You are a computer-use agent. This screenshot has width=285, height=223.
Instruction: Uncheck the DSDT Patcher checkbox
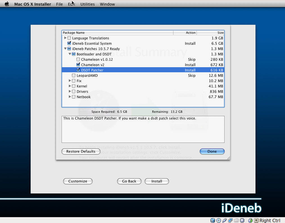[78, 70]
